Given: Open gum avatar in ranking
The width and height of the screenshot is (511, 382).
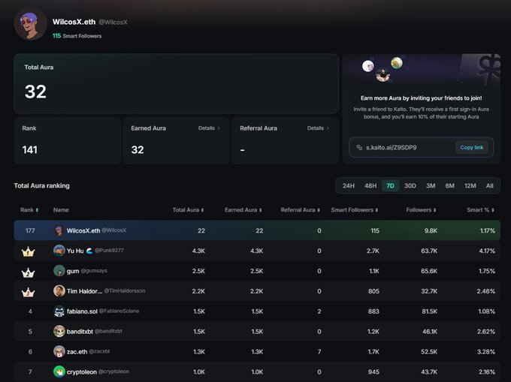Looking at the screenshot, I should pyautogui.click(x=59, y=271).
